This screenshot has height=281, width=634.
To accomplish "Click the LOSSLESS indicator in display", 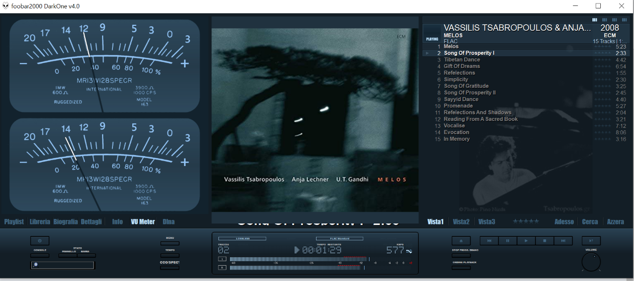I will [x=242, y=238].
